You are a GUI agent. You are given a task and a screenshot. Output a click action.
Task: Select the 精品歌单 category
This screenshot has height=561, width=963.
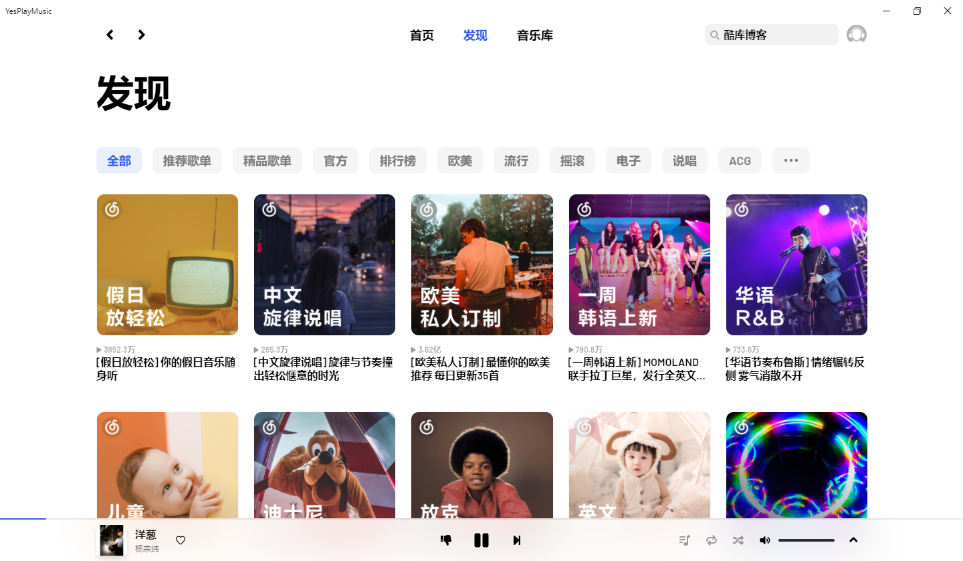coord(267,160)
